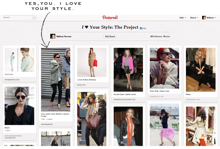
Task: Open the hot pink blazer pin
Action: coord(128,70)
